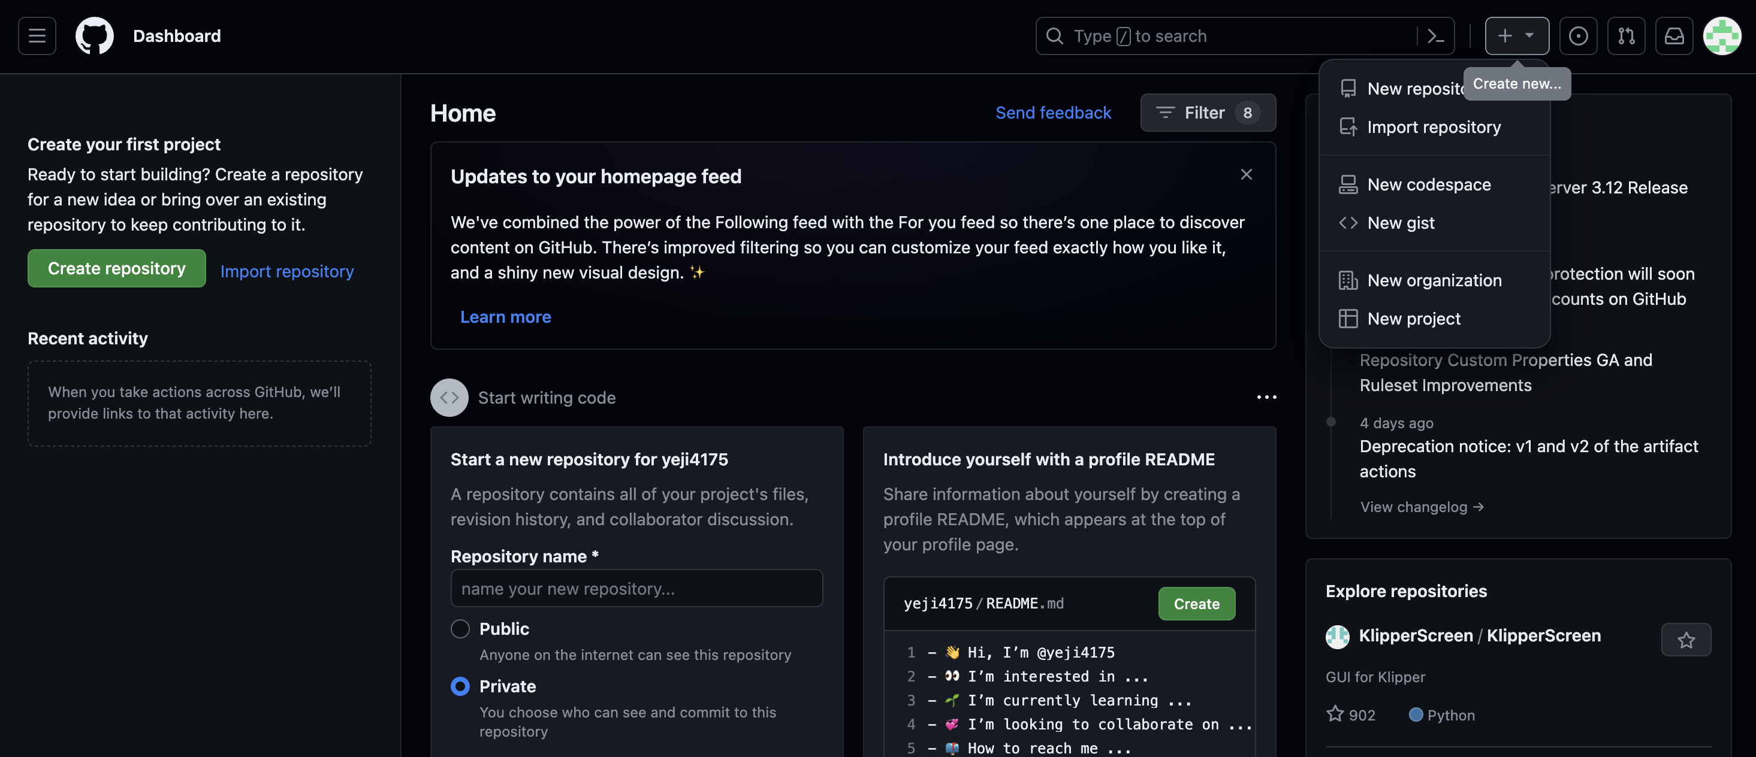Open the Issues icon in header
The height and width of the screenshot is (757, 1756).
point(1578,36)
